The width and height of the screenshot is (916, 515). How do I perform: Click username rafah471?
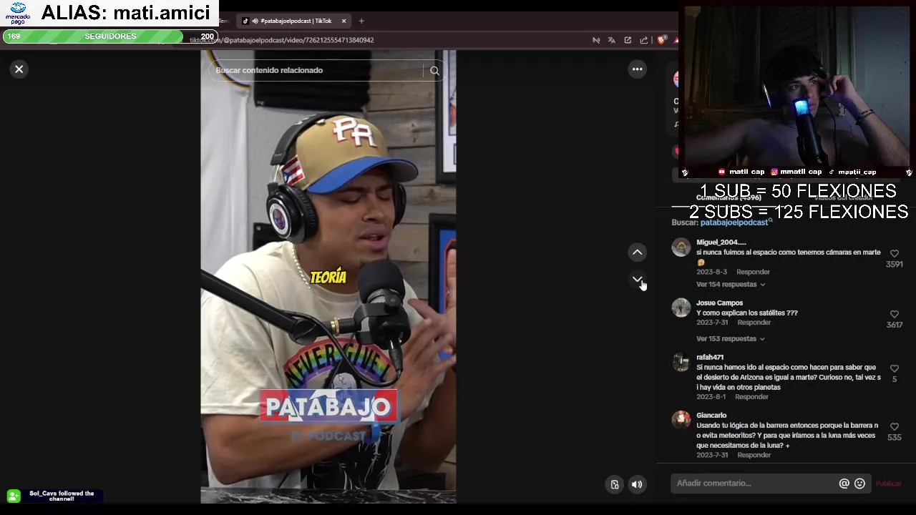coord(710,357)
